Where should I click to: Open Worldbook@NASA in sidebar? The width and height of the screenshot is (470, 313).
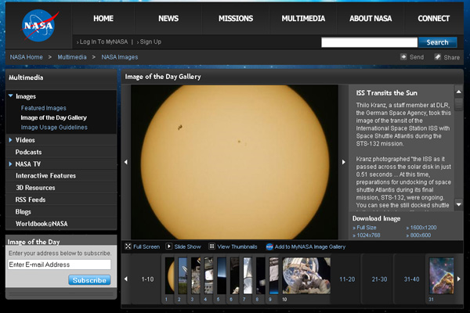pos(42,224)
